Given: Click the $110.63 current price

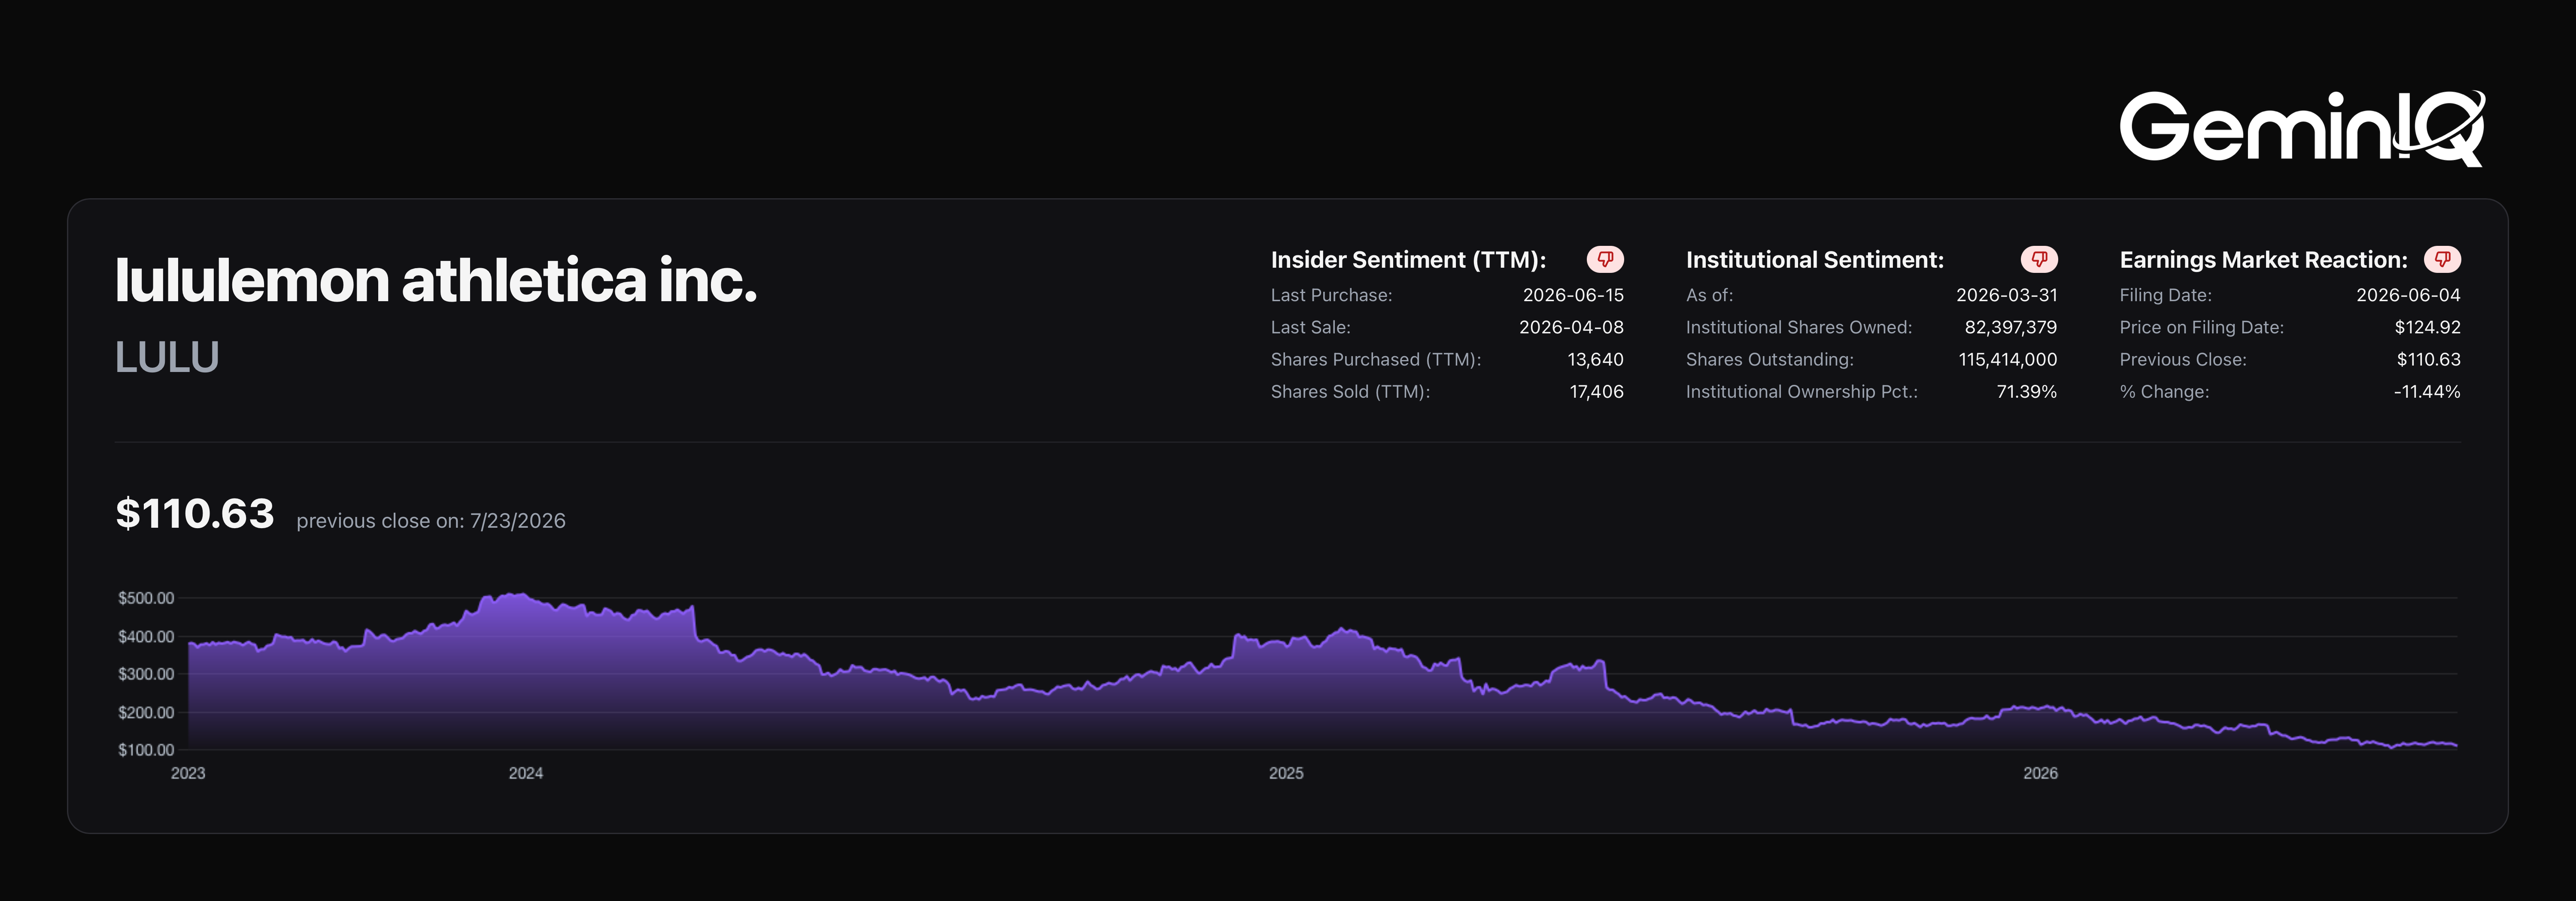Looking at the screenshot, I should coord(195,514).
